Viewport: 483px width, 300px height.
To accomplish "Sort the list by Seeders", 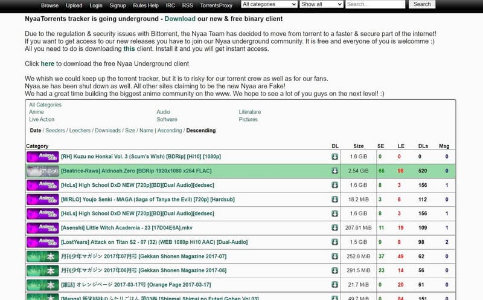I will [x=55, y=131].
